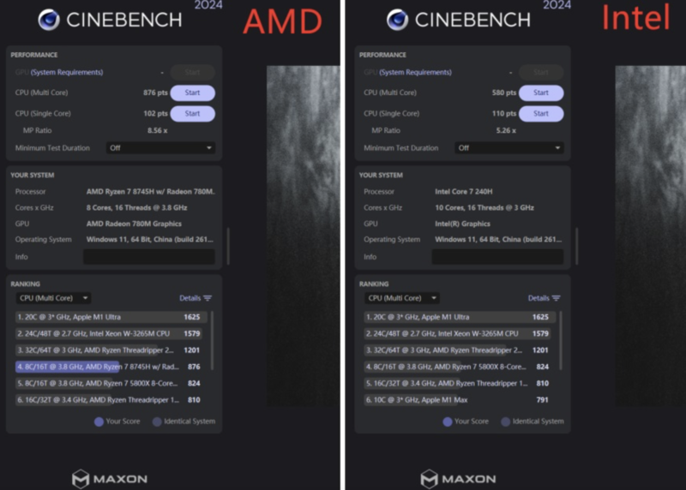Start CPU Single Core test in Intel panel
The height and width of the screenshot is (490, 686).
pyautogui.click(x=541, y=113)
